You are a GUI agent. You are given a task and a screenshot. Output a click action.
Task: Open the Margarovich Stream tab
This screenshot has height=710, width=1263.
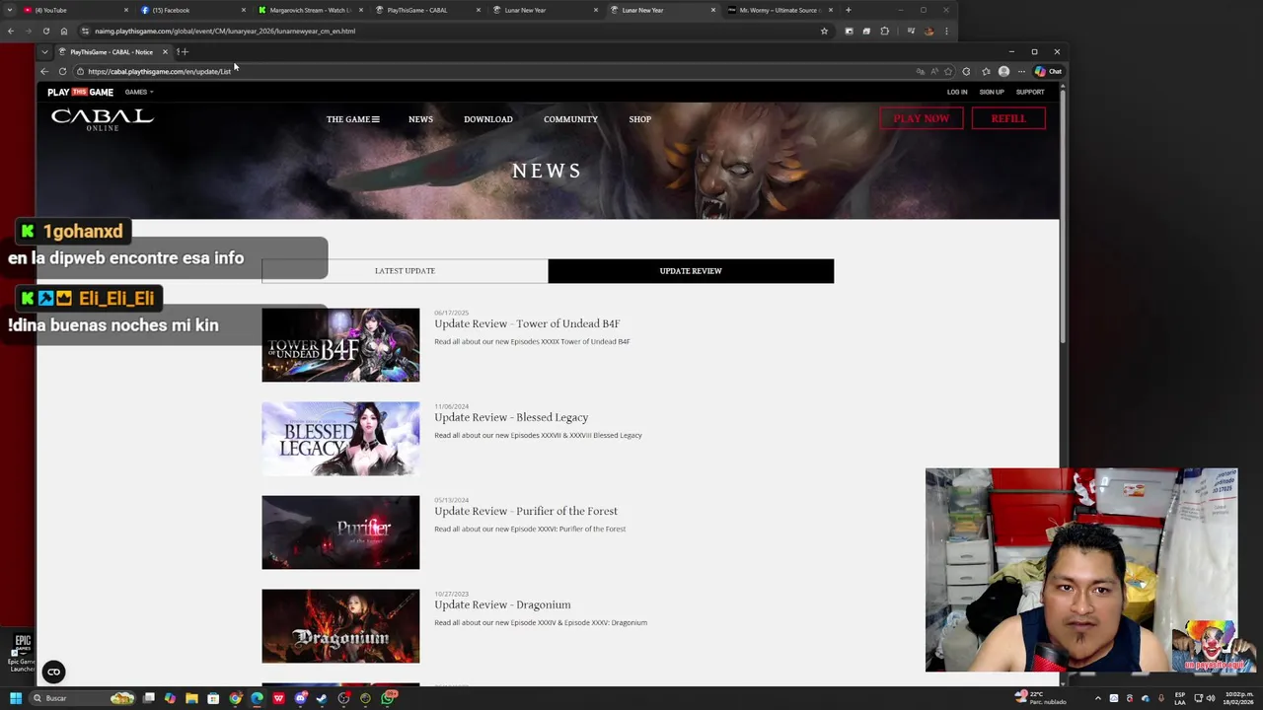click(310, 10)
